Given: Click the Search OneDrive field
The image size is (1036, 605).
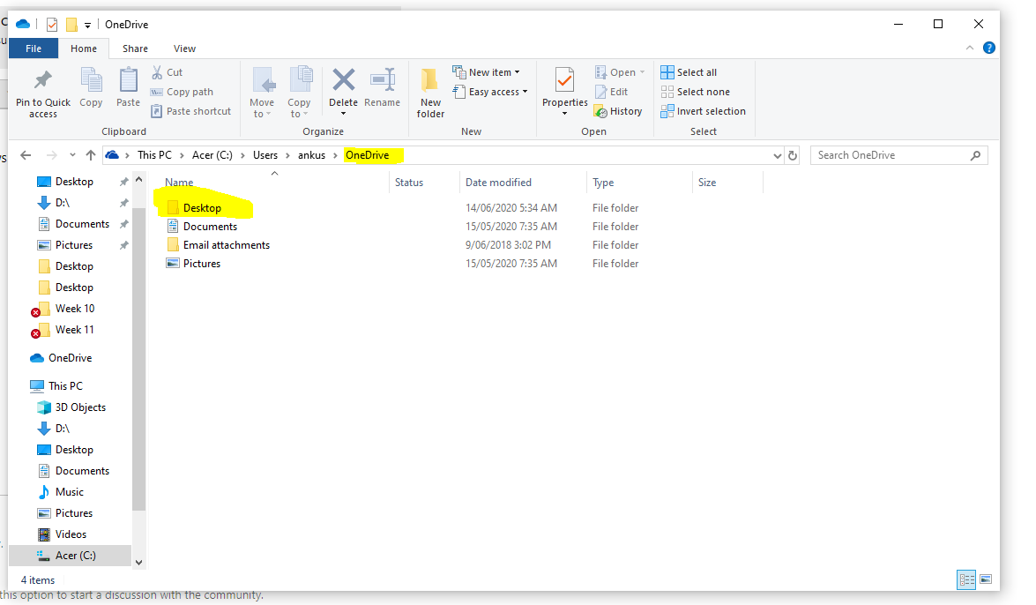Looking at the screenshot, I should pyautogui.click(x=898, y=155).
